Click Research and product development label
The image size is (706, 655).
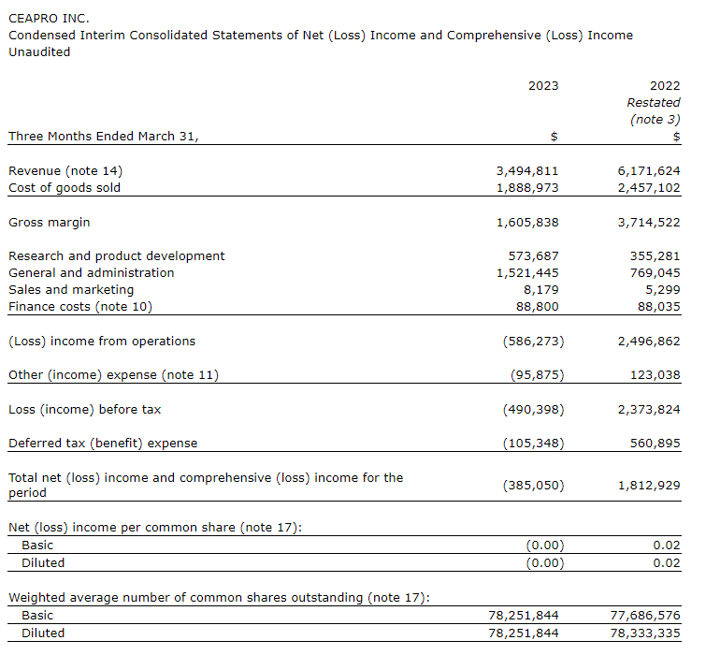pos(117,255)
